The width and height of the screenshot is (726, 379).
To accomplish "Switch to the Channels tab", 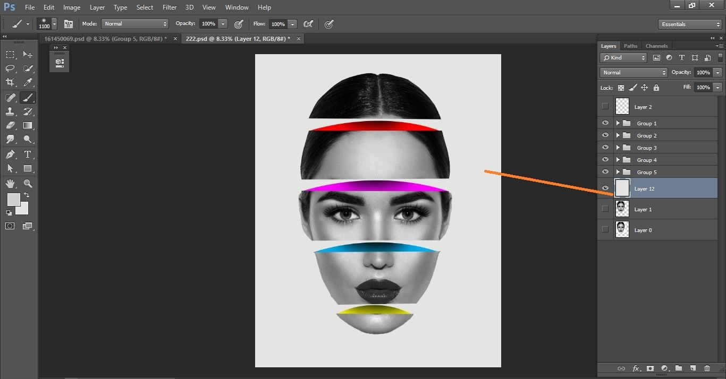I will [656, 46].
